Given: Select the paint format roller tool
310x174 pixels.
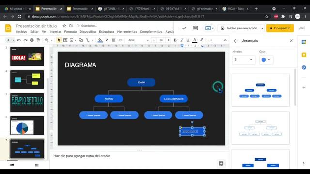Looking at the screenshot, I should tap(38, 40).
